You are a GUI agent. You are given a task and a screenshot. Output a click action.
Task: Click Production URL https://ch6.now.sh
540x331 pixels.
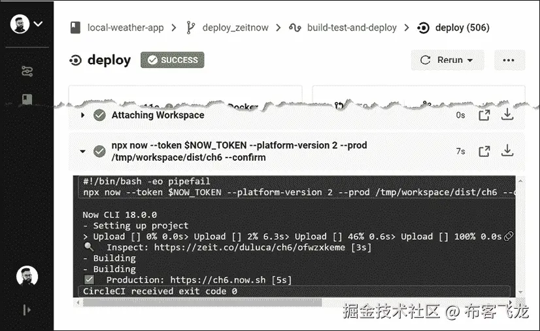click(218, 280)
